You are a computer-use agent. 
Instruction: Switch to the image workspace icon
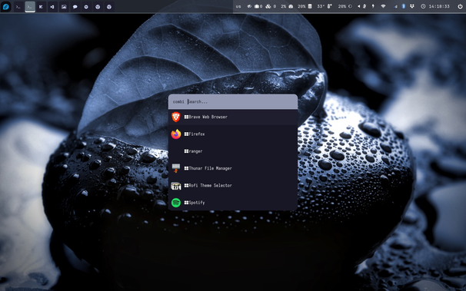coord(64,6)
